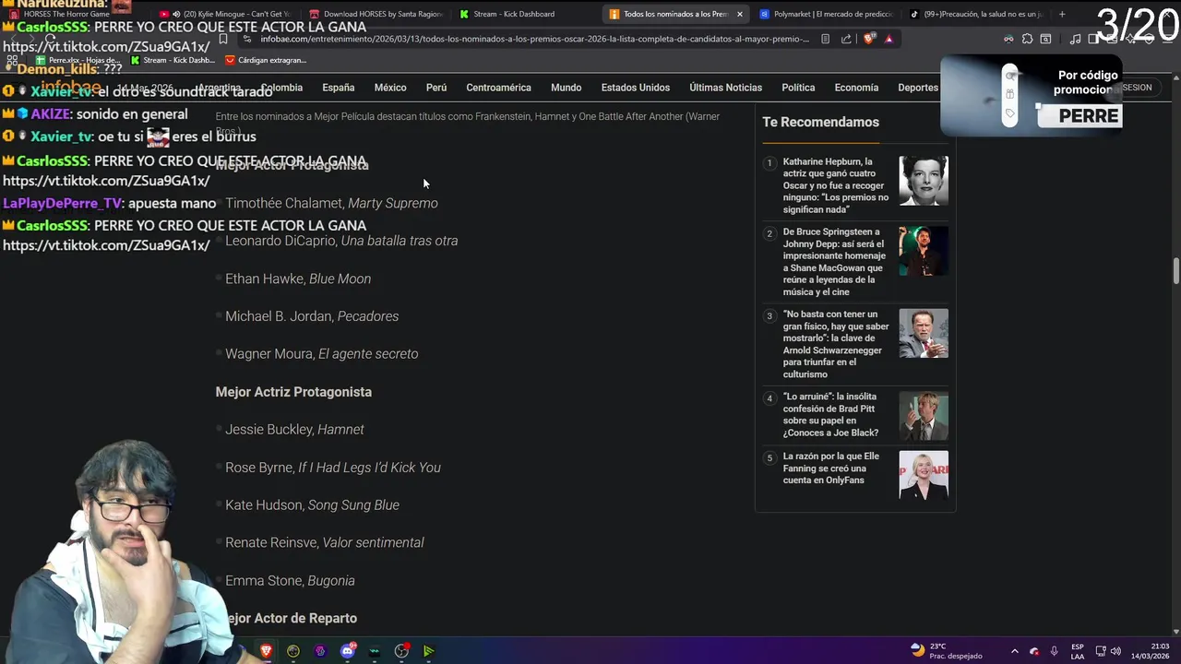This screenshot has height=664, width=1181.
Task: Open Brave Rewards triangle icon
Action: [889, 39]
